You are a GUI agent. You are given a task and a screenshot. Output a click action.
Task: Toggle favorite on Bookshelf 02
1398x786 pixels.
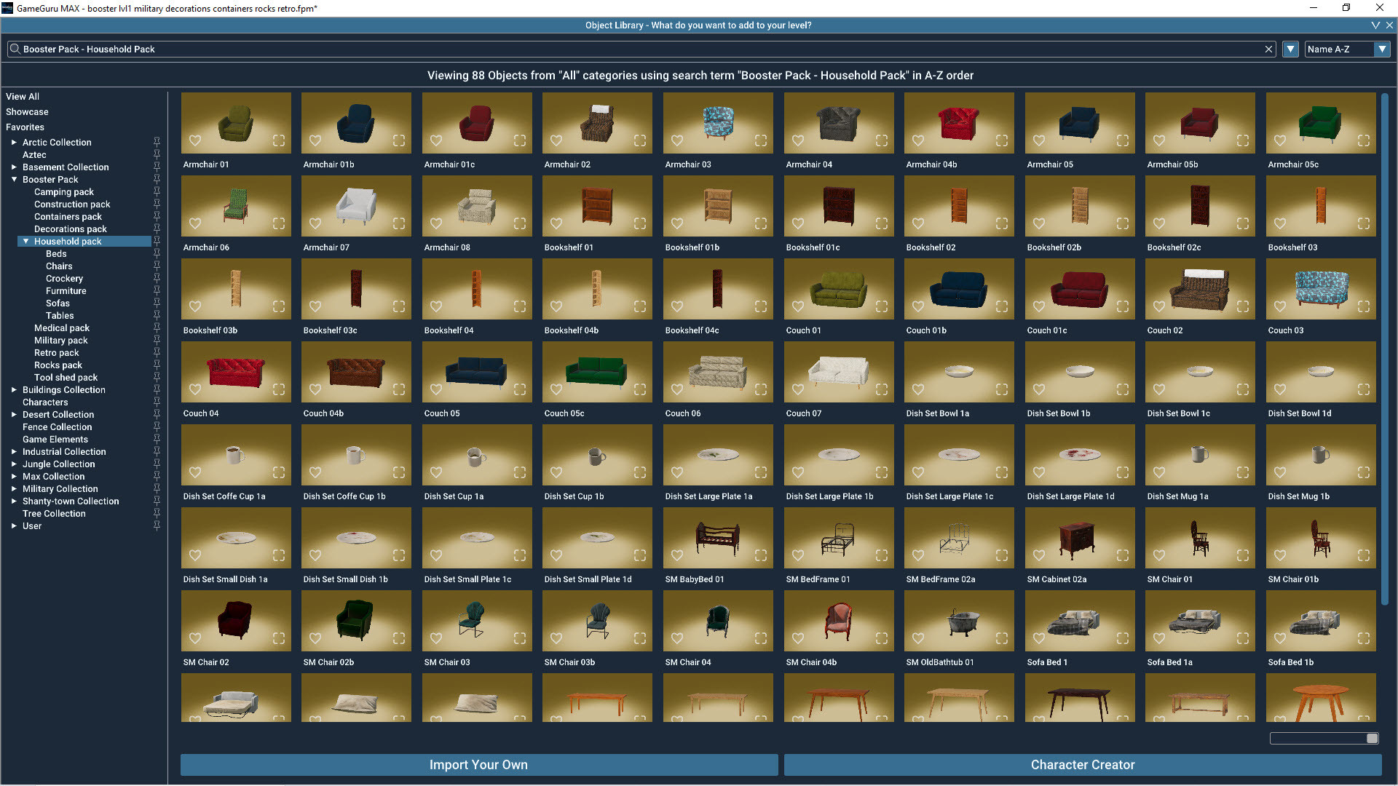click(917, 223)
